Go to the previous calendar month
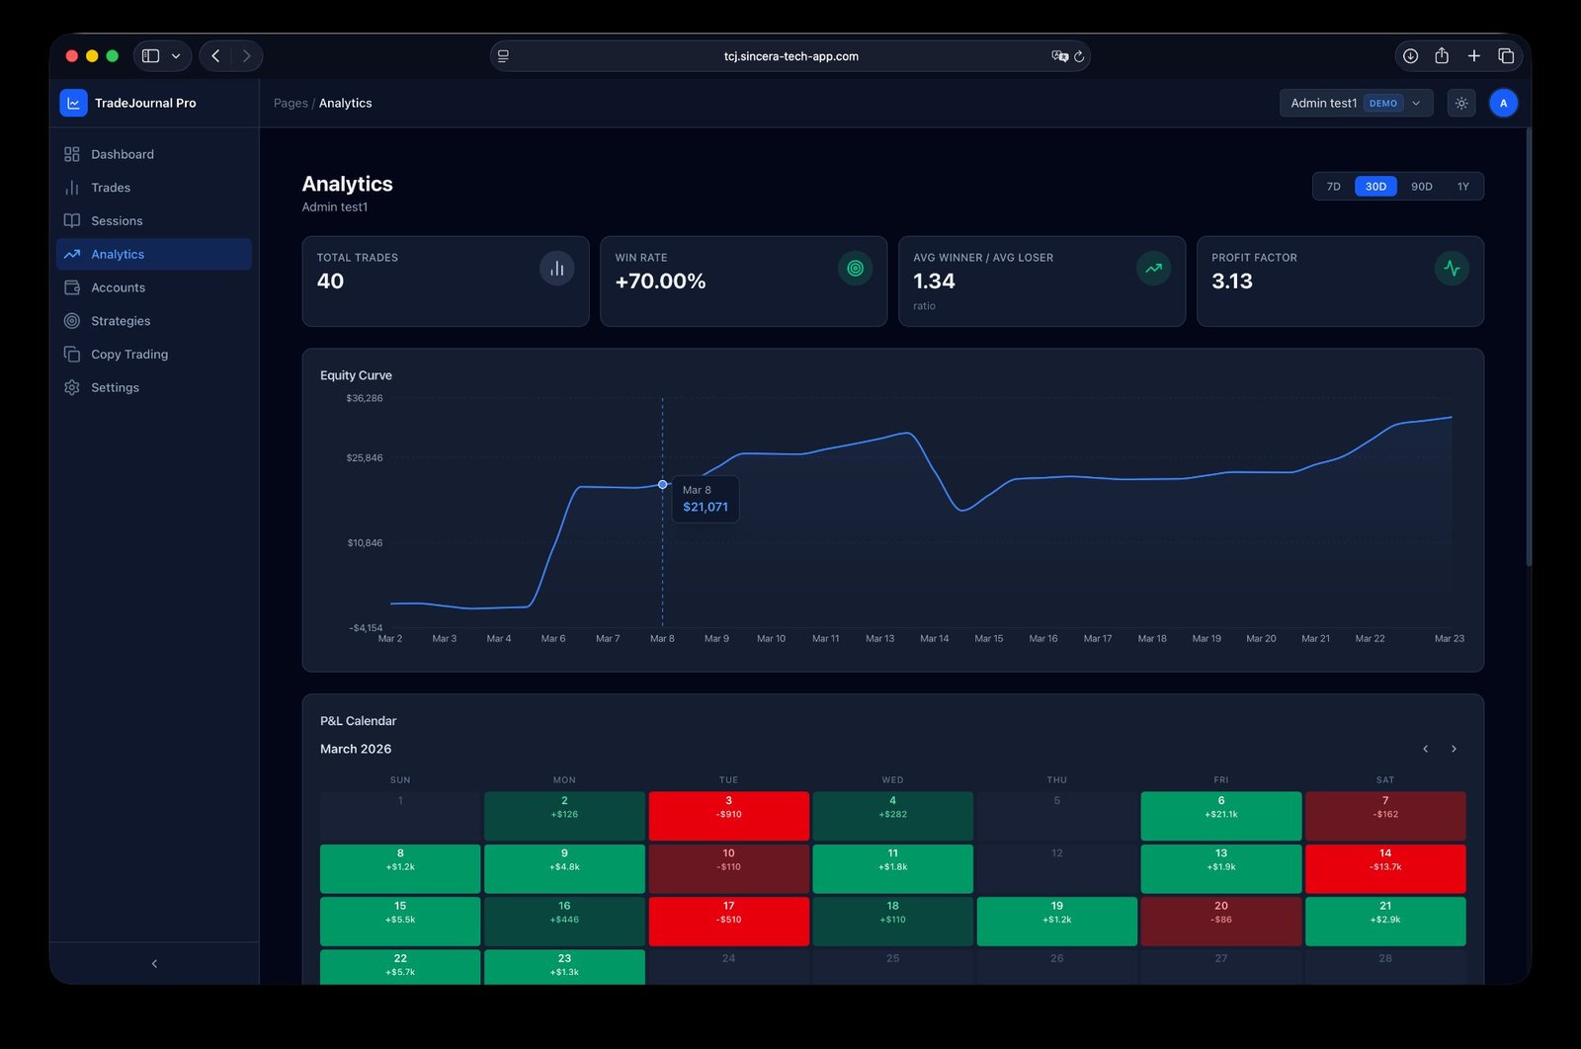The image size is (1581, 1049). tap(1425, 749)
